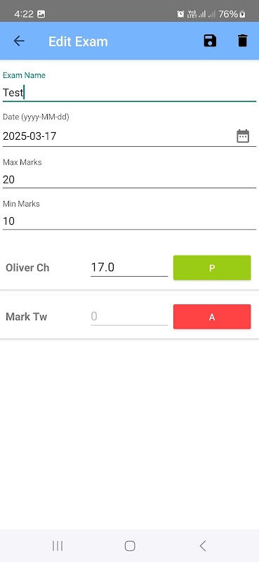Screen dimensions: 259x562
Task: Tap the Android home button
Action: (x=130, y=546)
